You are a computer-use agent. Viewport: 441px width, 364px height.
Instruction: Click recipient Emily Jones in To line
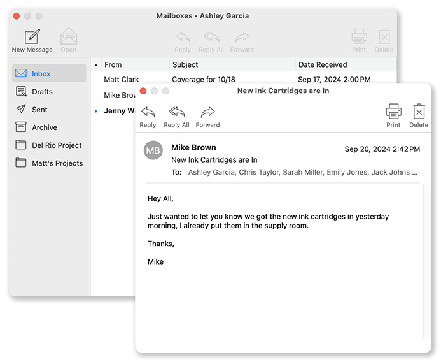[x=347, y=172]
